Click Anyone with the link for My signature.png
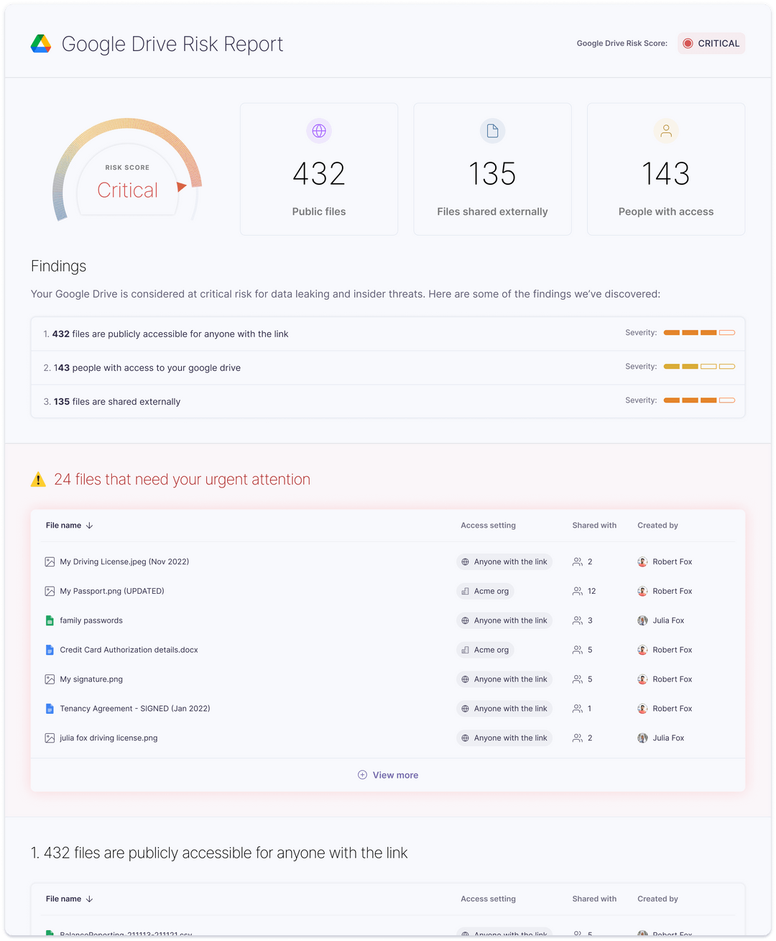 (504, 679)
